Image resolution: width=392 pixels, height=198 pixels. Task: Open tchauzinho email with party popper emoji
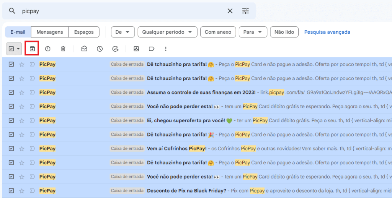[x=181, y=135]
